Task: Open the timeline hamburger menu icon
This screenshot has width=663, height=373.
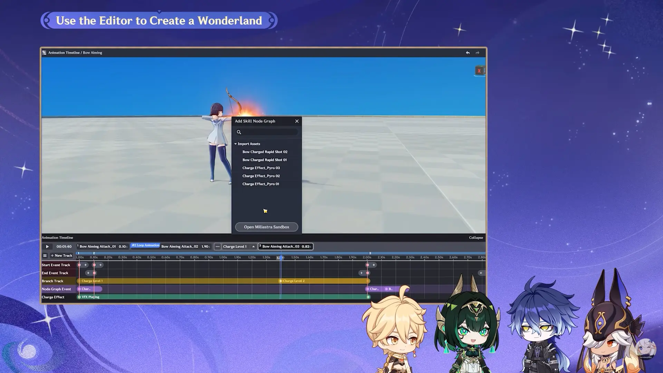Action: [x=45, y=256]
